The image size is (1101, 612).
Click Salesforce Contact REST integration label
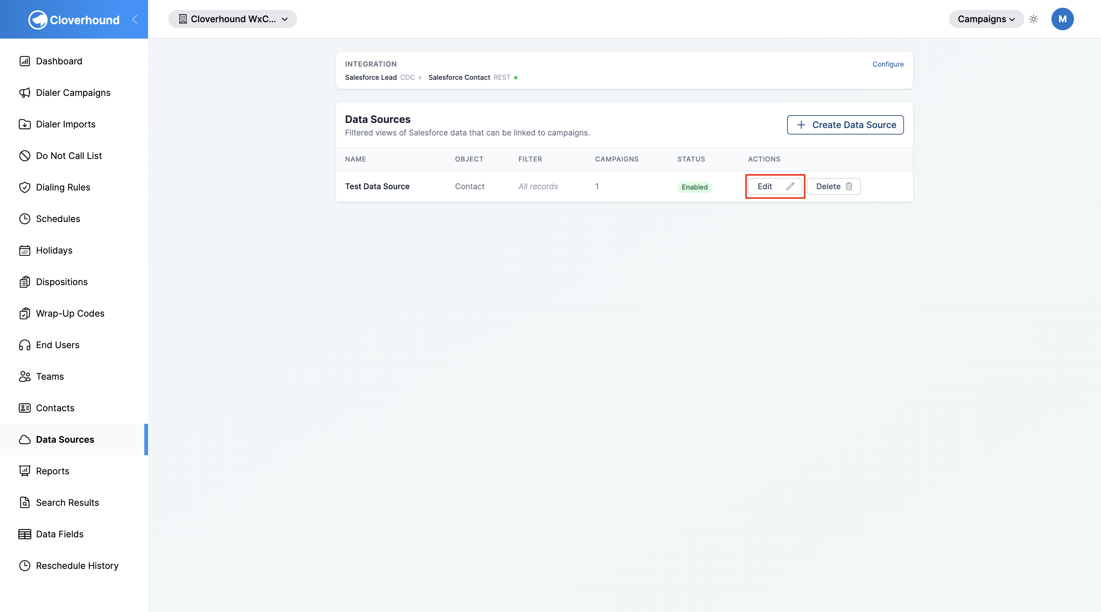coord(469,77)
